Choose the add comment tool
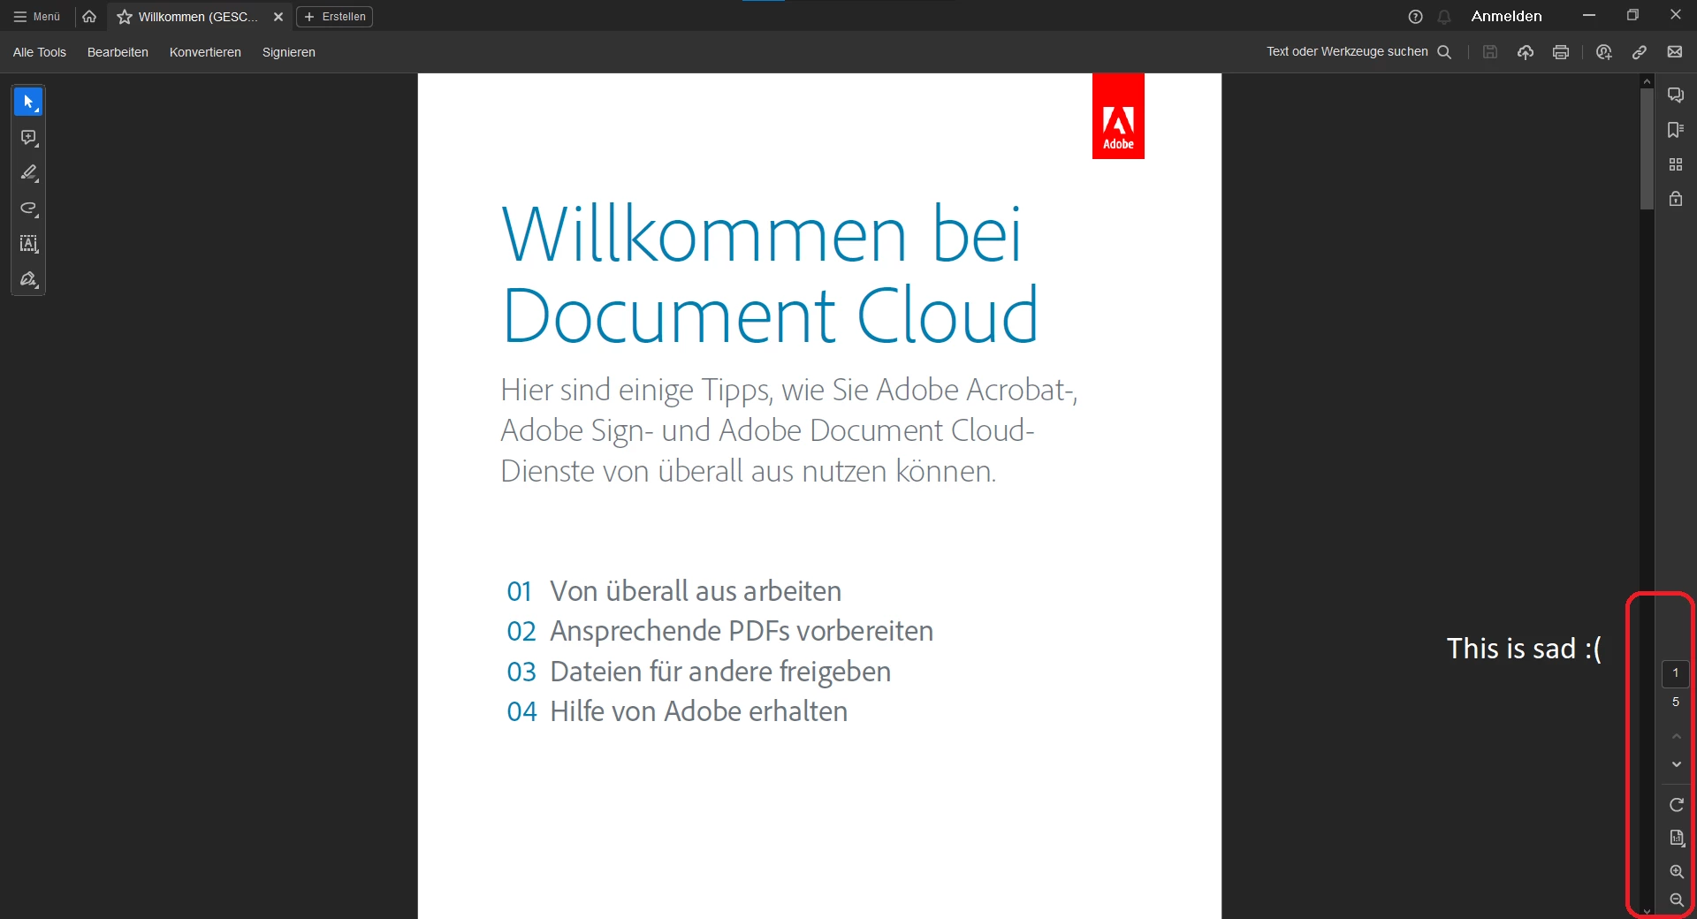The height and width of the screenshot is (919, 1697). [28, 138]
